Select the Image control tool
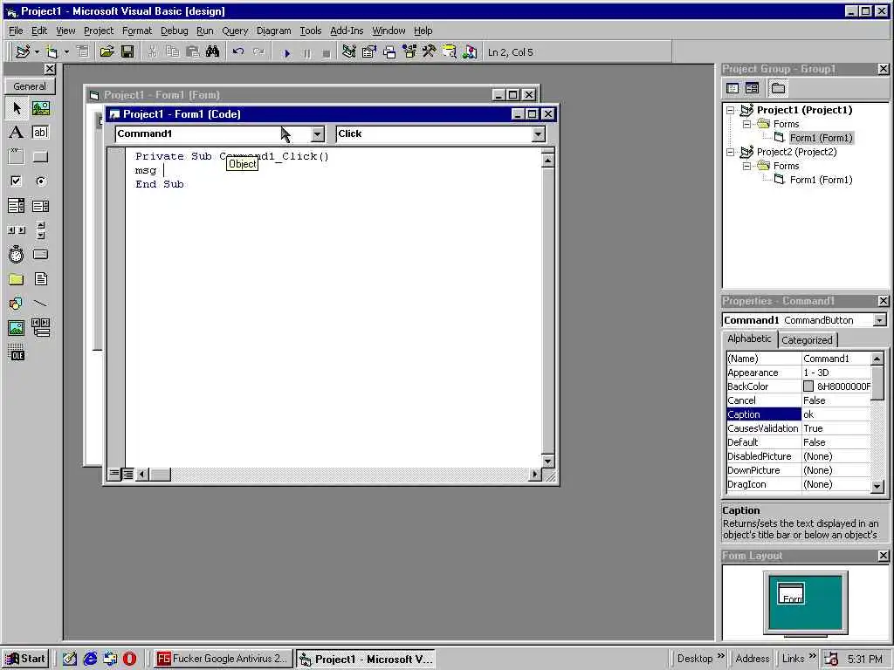The height and width of the screenshot is (670, 894). (17, 328)
